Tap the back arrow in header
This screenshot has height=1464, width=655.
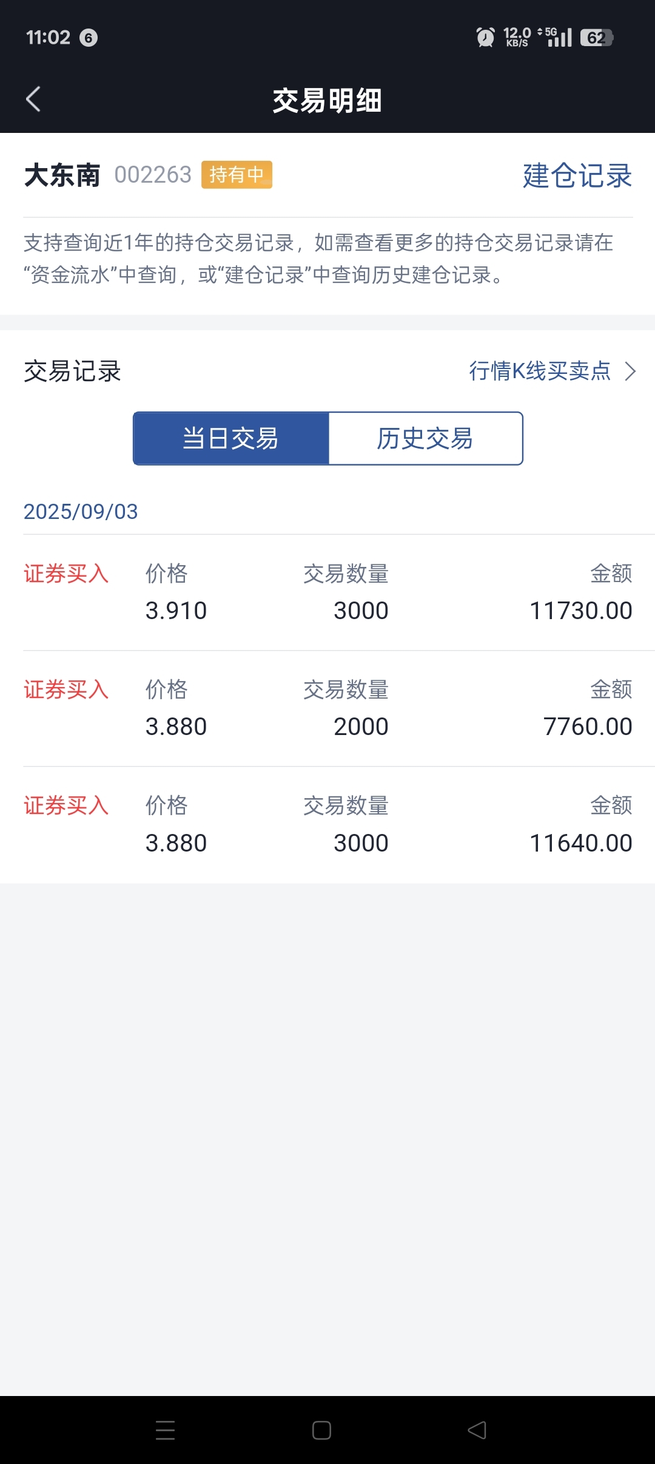coord(33,99)
